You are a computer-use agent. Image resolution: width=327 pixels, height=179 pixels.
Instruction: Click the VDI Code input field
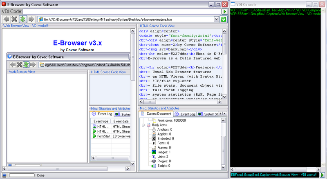coord(122,11)
